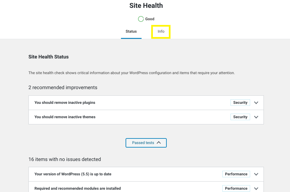The image size is (290, 192).
Task: Click the 'Good' status label
Action: coord(150,19)
